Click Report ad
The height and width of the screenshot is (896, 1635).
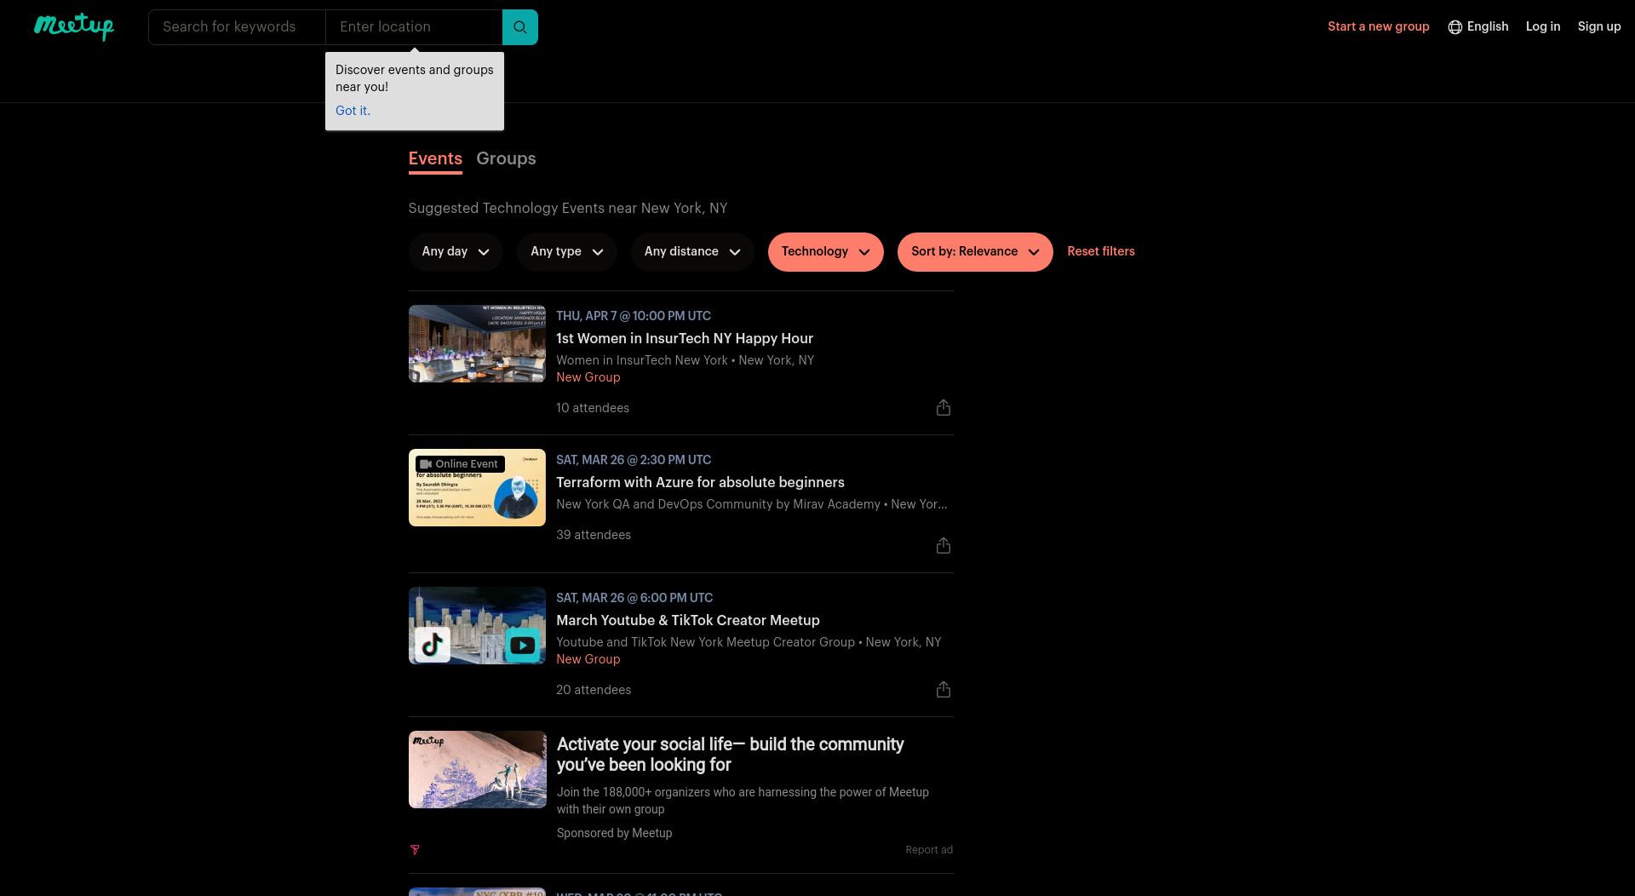[x=929, y=850]
